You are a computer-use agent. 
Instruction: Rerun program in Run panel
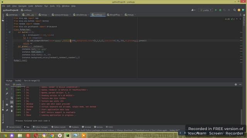[7, 89]
